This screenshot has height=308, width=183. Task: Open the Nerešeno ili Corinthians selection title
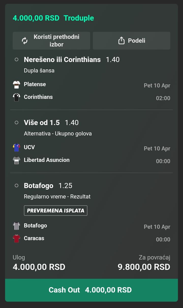pyautogui.click(x=62, y=59)
